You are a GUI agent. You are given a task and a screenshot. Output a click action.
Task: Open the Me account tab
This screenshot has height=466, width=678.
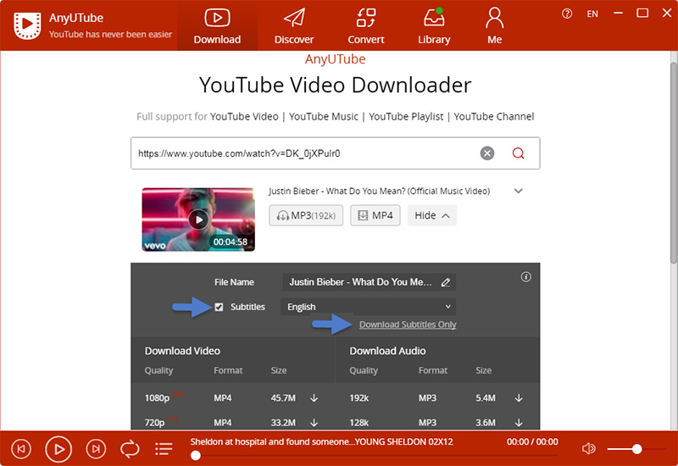pyautogui.click(x=494, y=26)
